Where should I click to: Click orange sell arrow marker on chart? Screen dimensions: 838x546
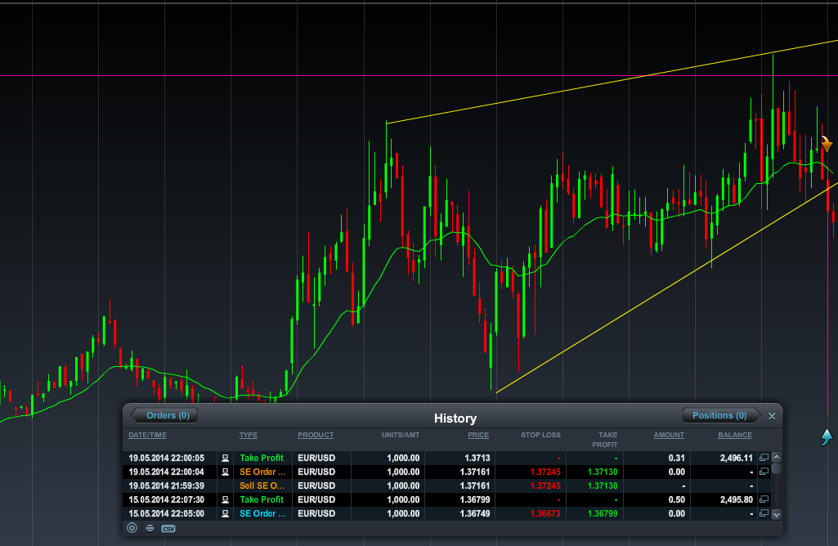[827, 144]
